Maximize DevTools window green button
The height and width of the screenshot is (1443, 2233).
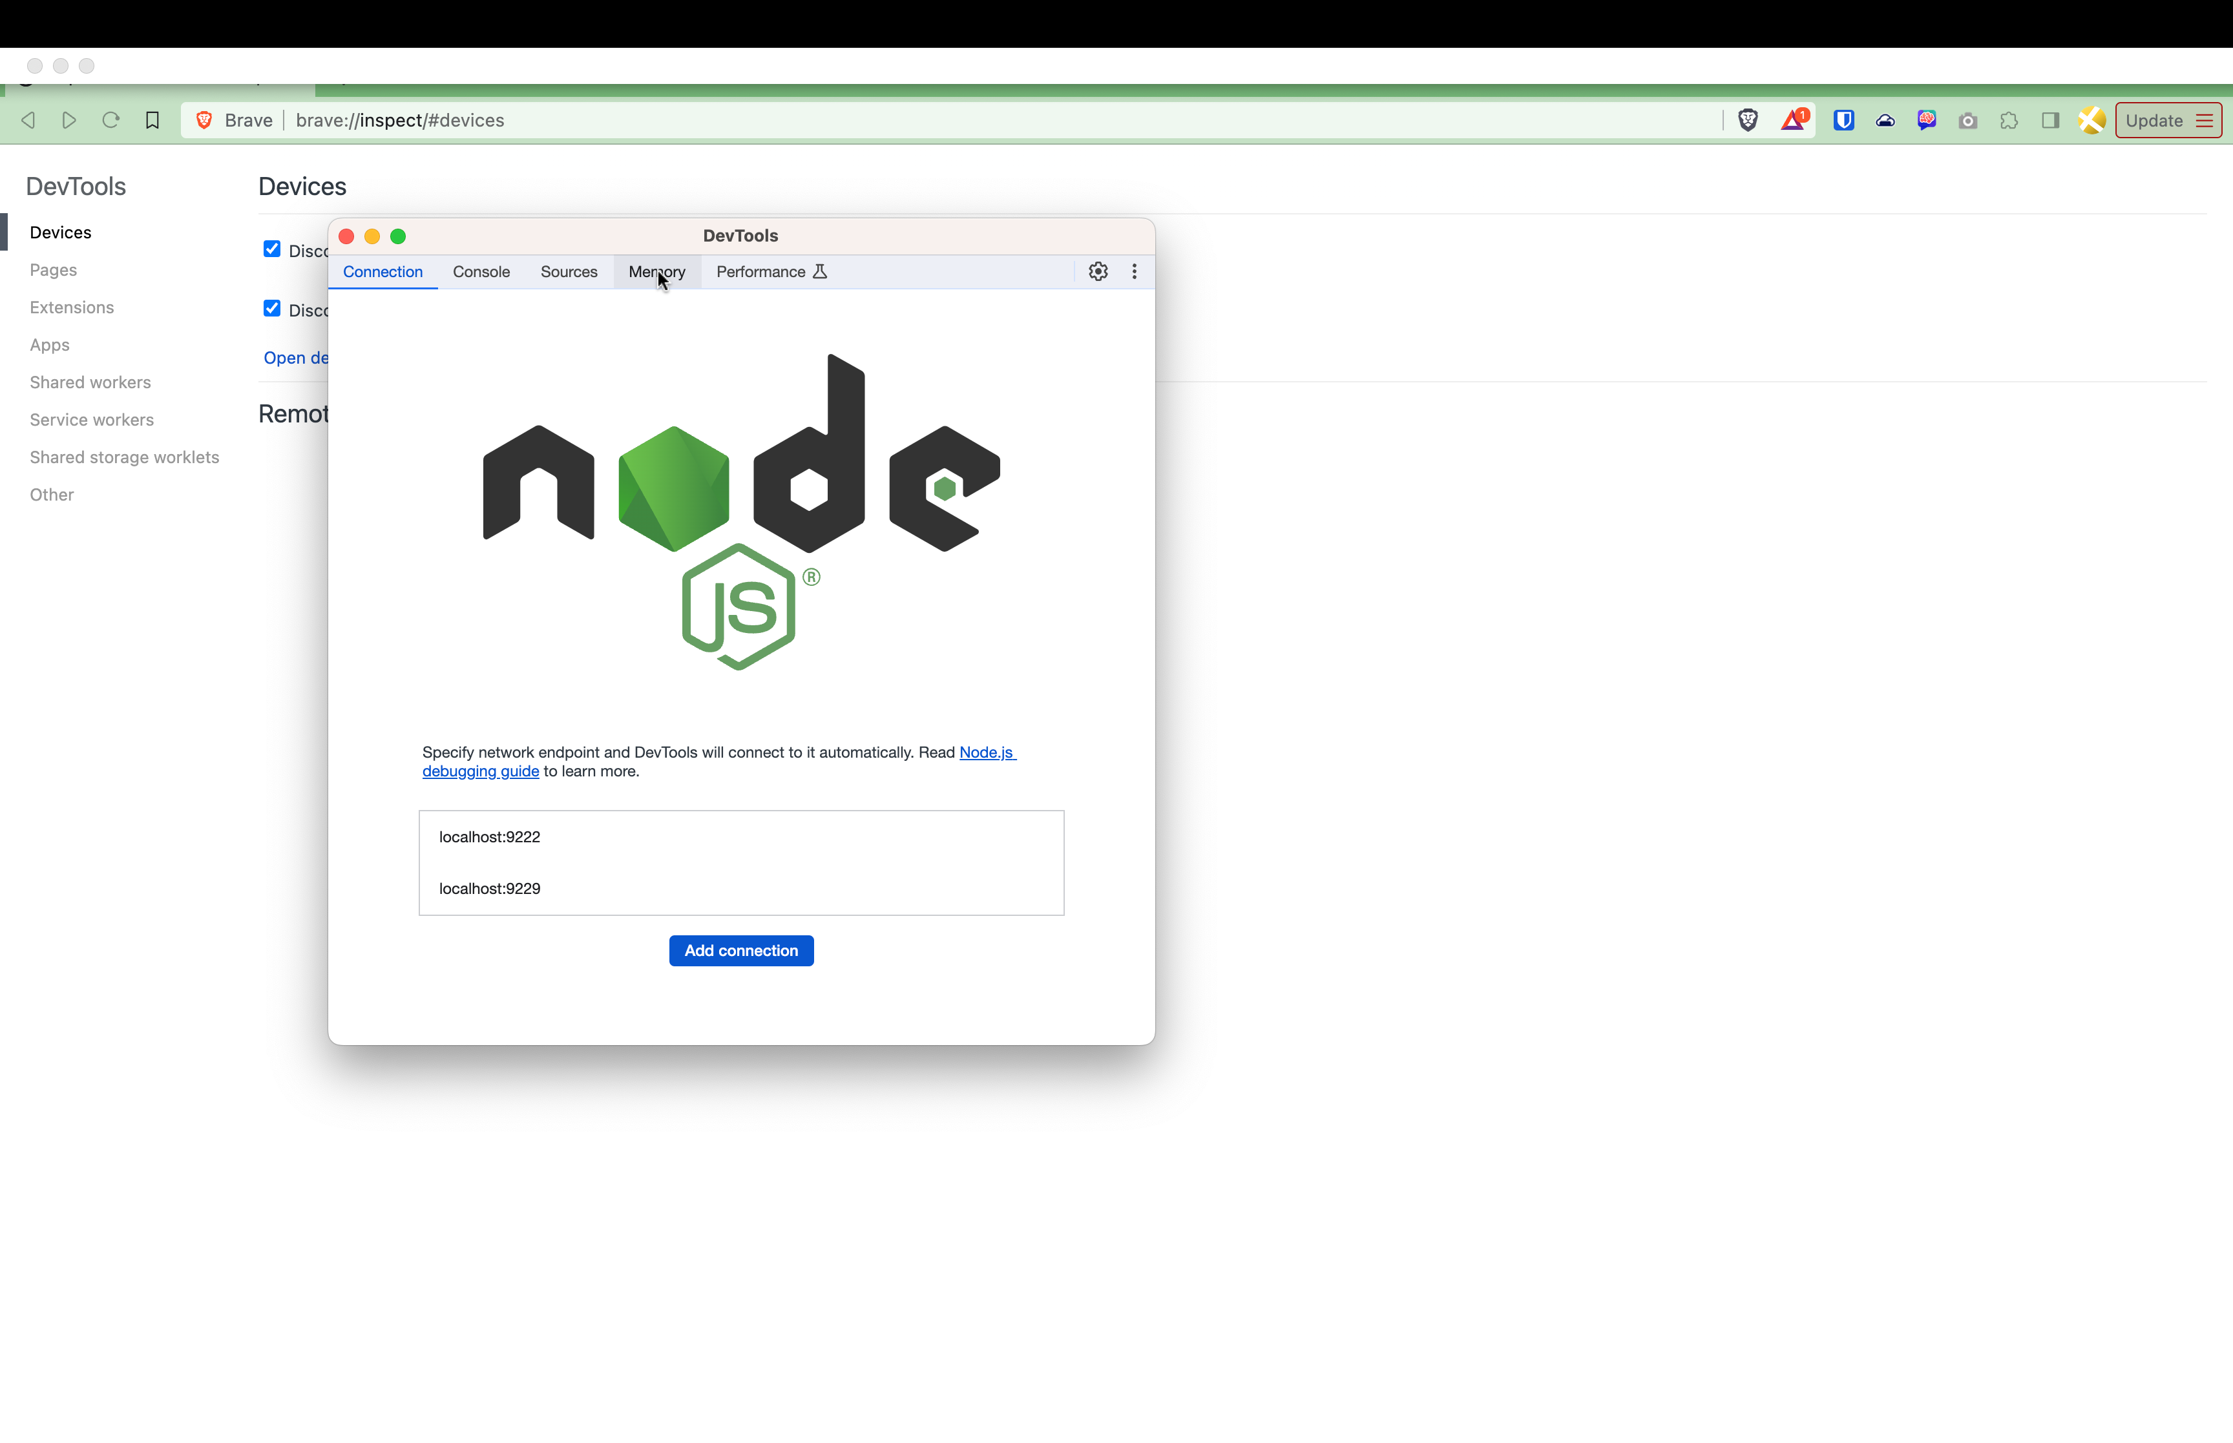coord(398,236)
